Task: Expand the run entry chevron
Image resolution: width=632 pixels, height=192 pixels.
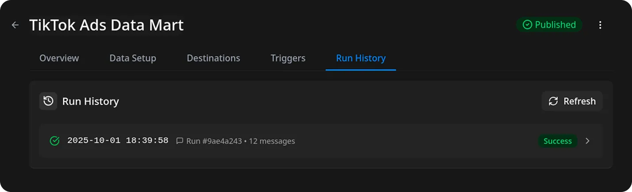Action: click(587, 141)
